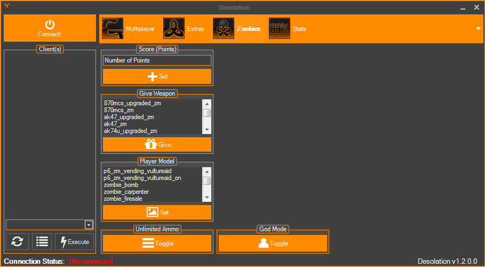
Task: Click the Connect power button
Action: coord(50,28)
